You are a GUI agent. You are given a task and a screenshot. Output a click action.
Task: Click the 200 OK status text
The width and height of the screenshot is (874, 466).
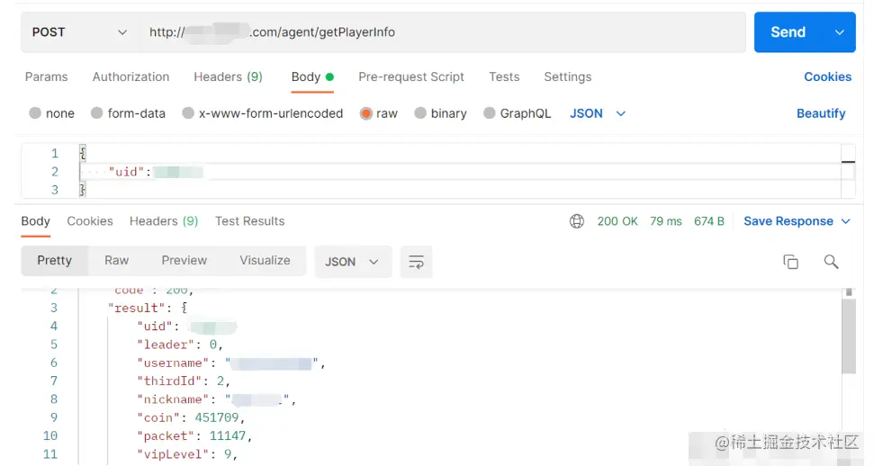[617, 221]
